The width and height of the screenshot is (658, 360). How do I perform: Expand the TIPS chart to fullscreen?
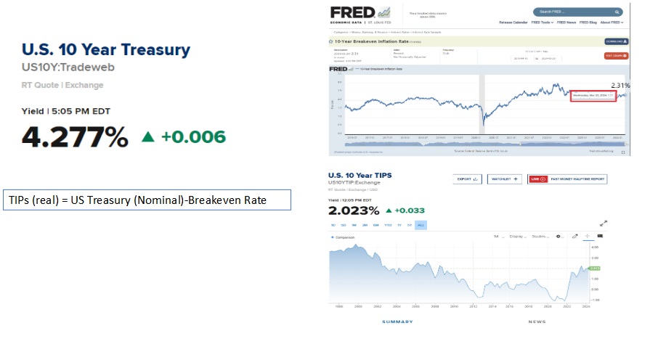point(603,224)
